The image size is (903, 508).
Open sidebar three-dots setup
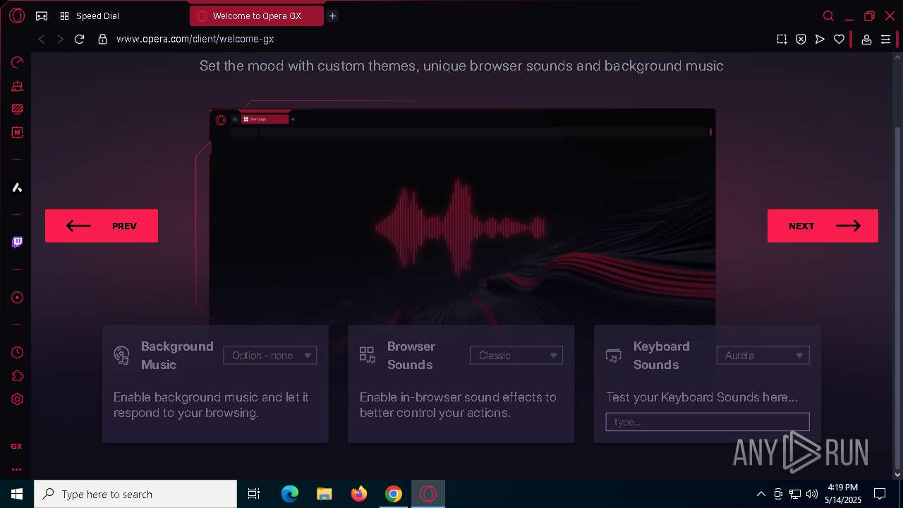(16, 469)
